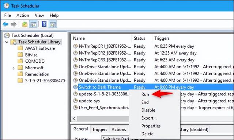Screen dimensions: 234x140
Task: Switch to the Actions tab
Action: pyautogui.click(x=119, y=129)
